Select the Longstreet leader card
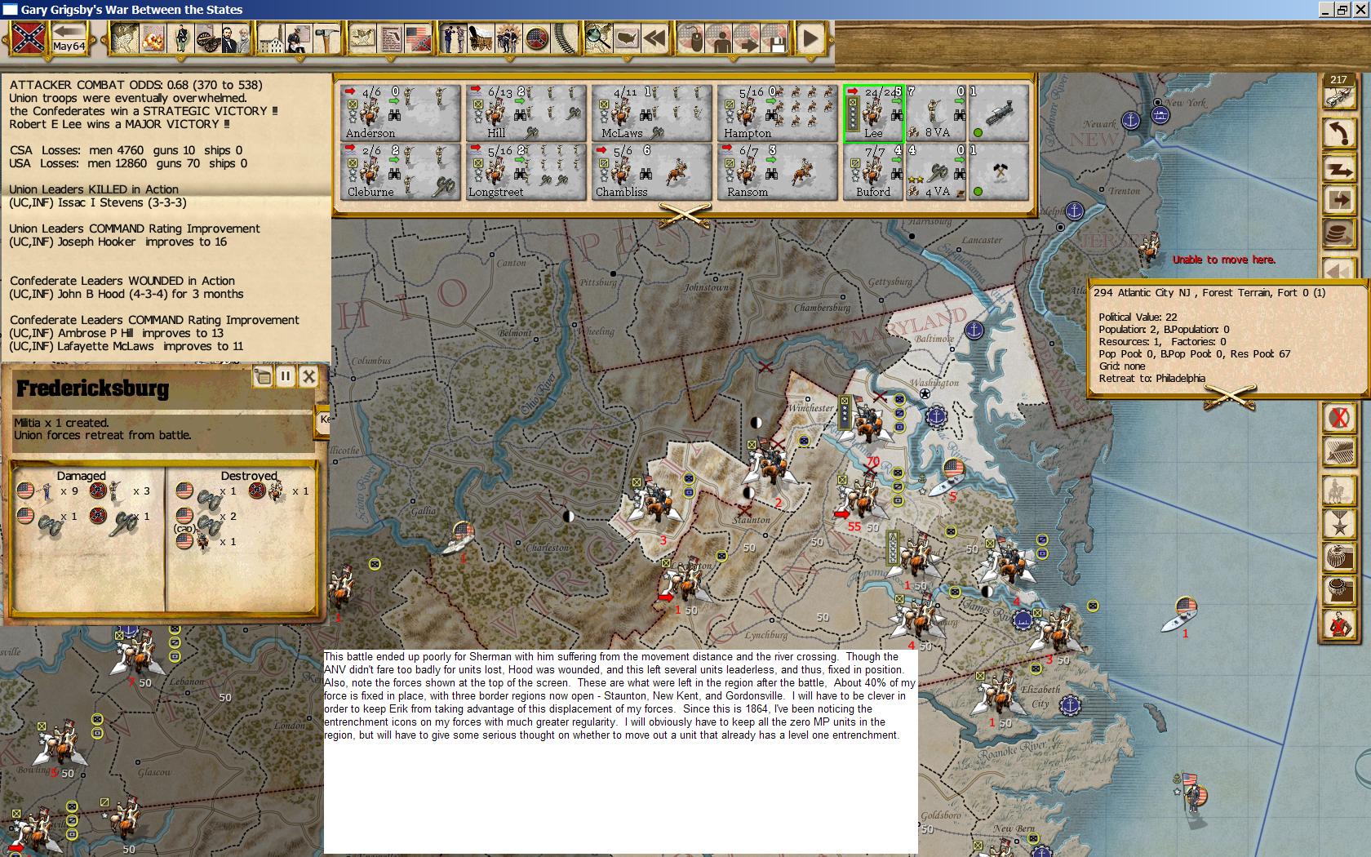This screenshot has width=1371, height=857. click(x=526, y=171)
